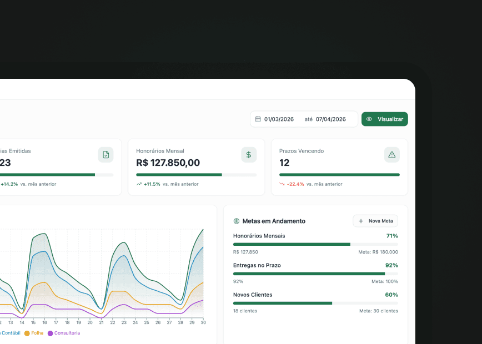This screenshot has height=344, width=482.
Task: Click the dollar icon on Honorários Mensal card
Action: pyautogui.click(x=249, y=155)
